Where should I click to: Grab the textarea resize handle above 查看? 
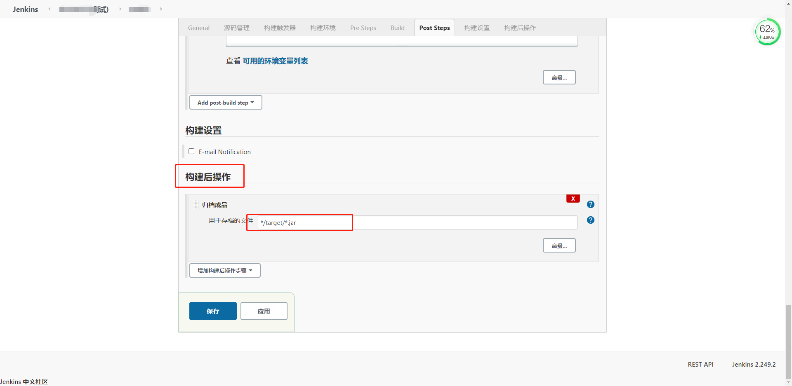tap(402, 45)
